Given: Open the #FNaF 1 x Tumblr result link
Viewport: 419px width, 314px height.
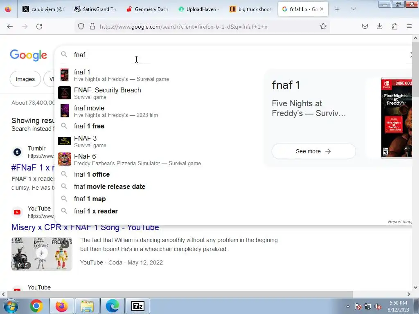Looking at the screenshot, I should coord(33,168).
